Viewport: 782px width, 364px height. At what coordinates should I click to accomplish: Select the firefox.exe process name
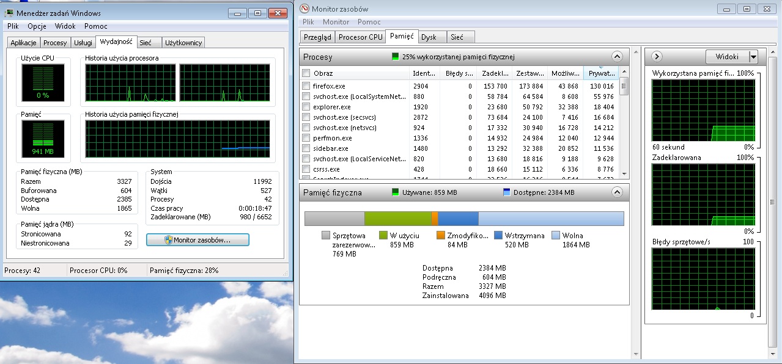329,86
